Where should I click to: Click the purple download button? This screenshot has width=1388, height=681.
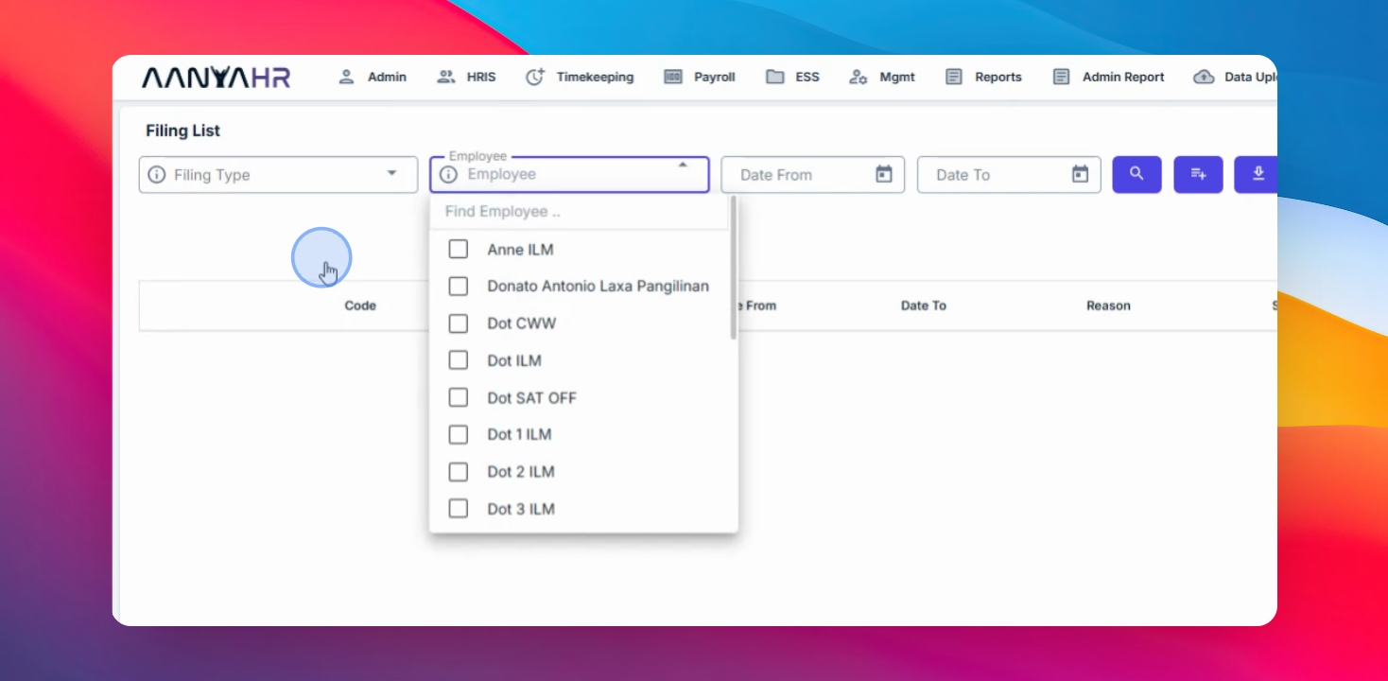(1256, 174)
